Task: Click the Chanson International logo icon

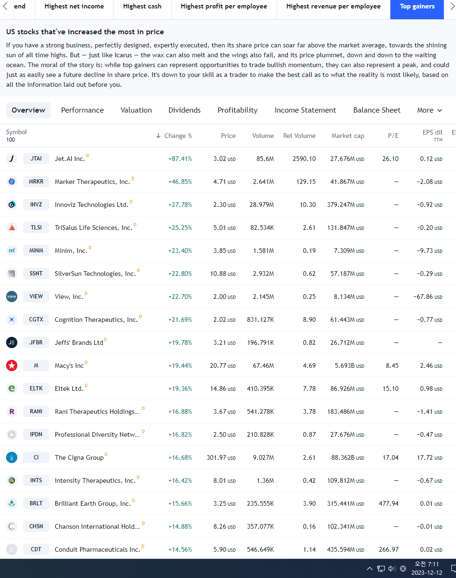Action: tap(12, 526)
